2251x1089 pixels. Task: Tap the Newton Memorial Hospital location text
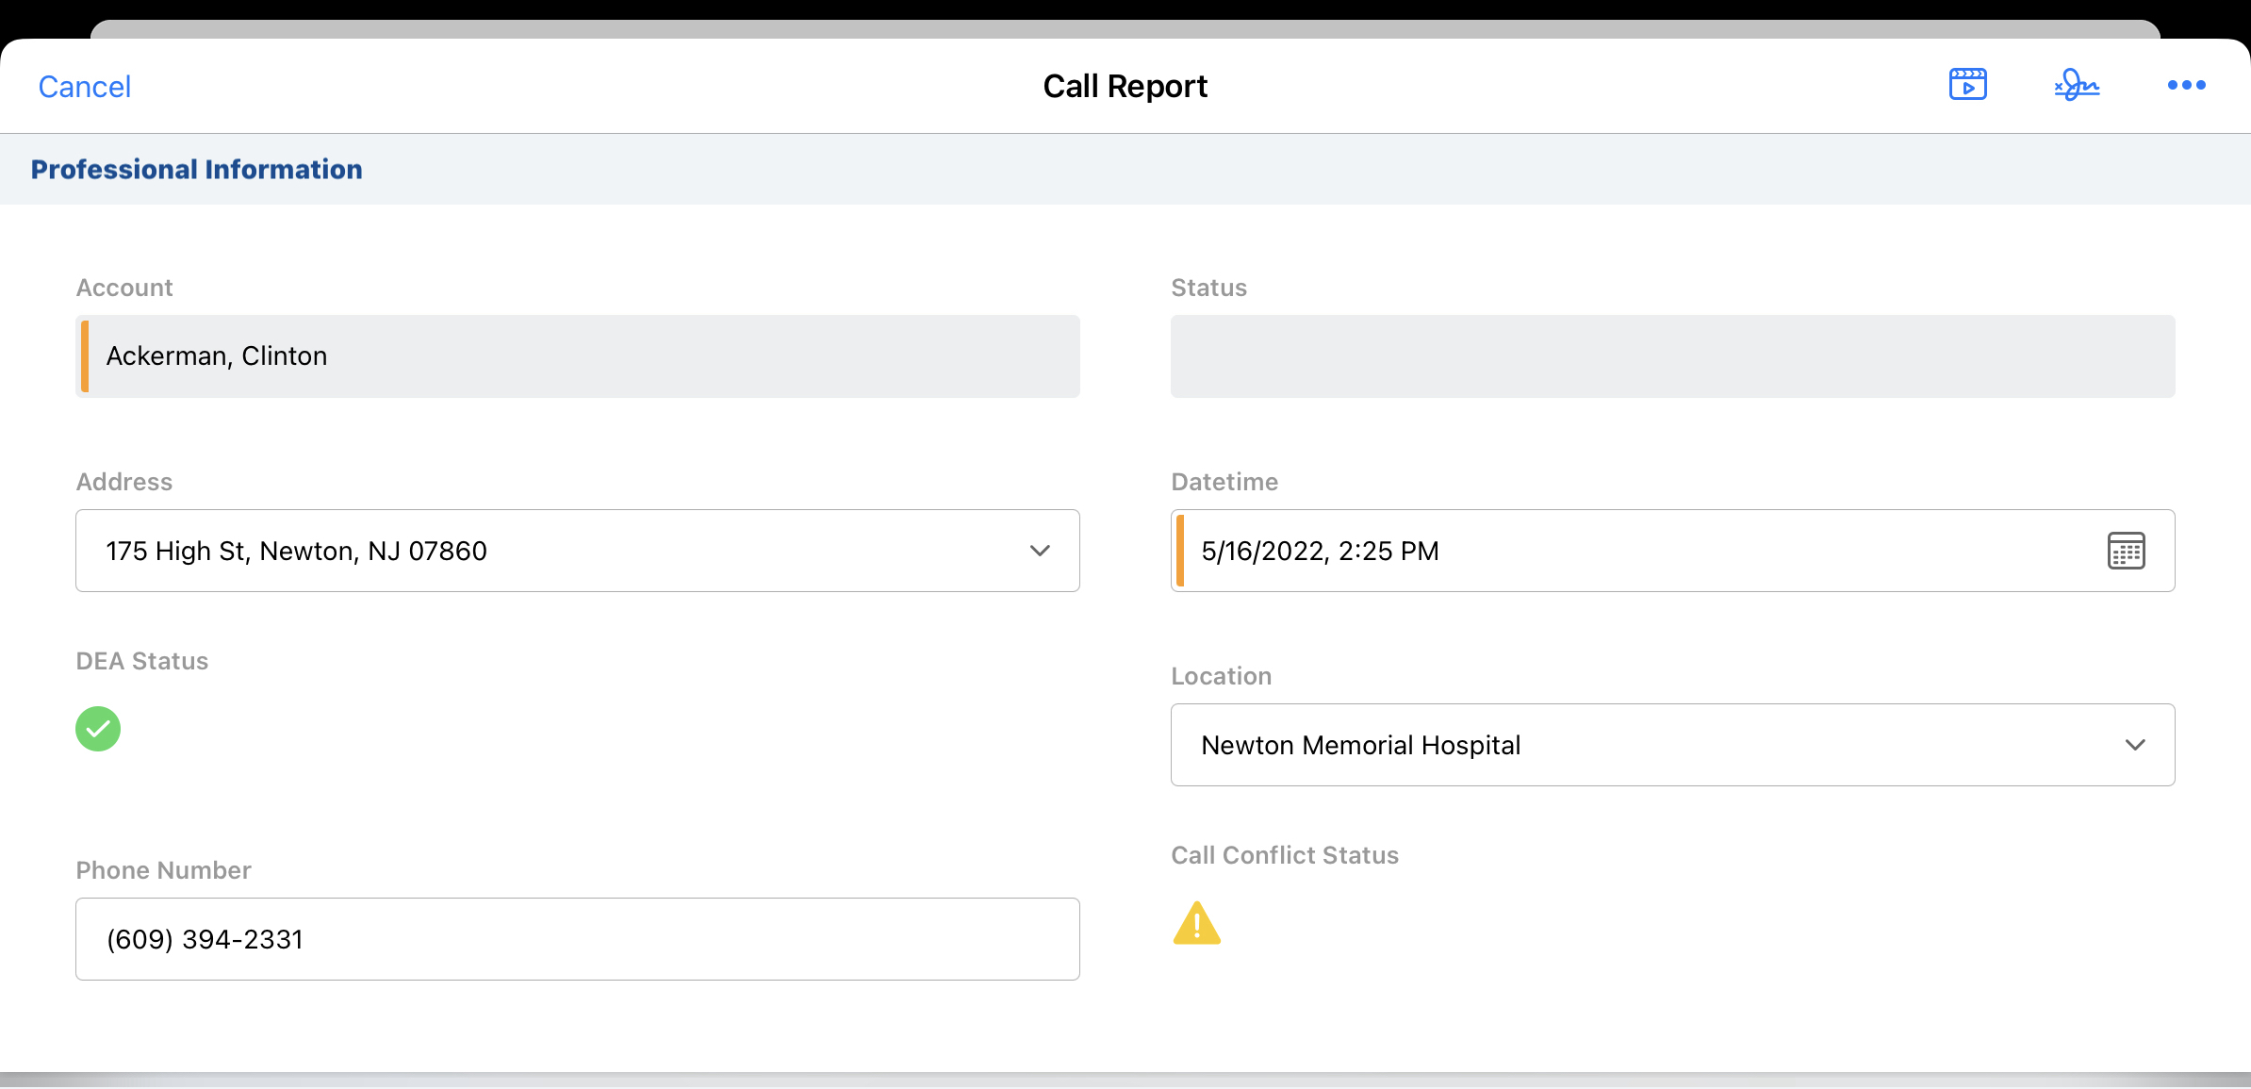(x=1360, y=746)
